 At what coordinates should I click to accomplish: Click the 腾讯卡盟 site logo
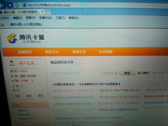(x=26, y=38)
